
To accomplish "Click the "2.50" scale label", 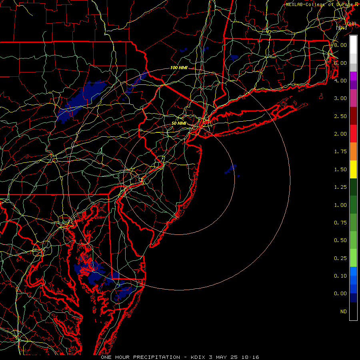I will click(340, 116).
